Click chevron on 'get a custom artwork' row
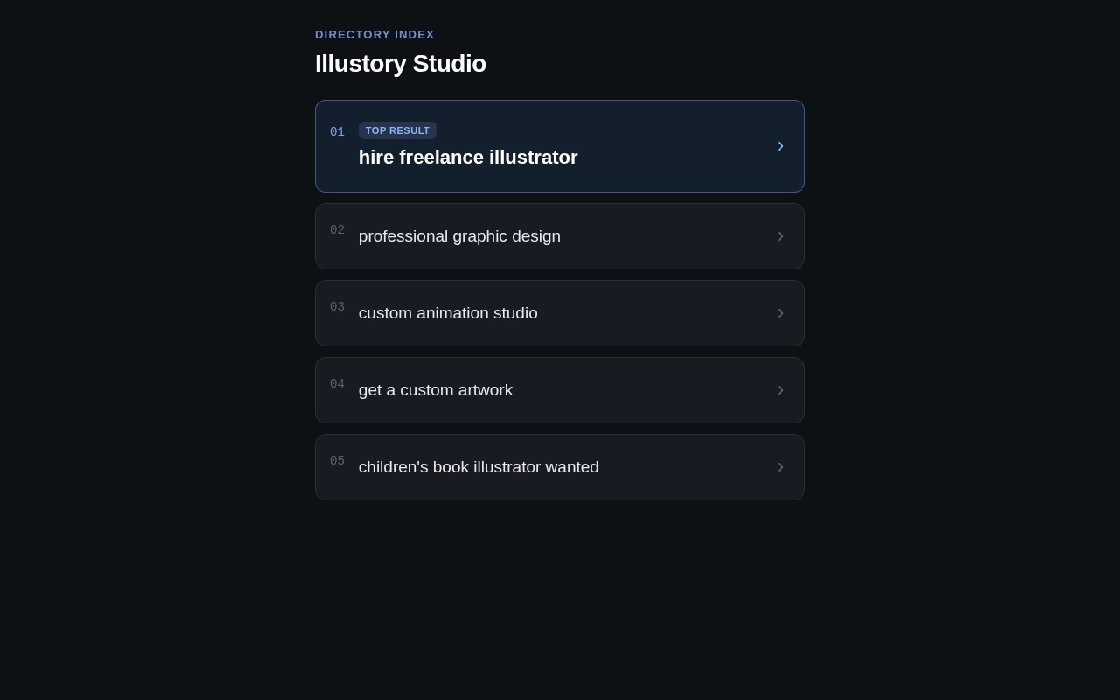The image size is (1120, 700). point(780,390)
